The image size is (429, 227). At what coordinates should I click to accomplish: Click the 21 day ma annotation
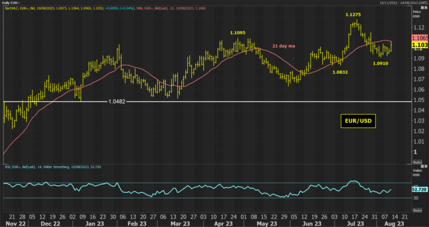(x=284, y=46)
